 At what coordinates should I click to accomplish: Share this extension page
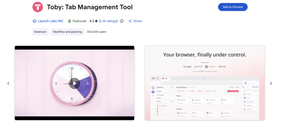coord(135,21)
